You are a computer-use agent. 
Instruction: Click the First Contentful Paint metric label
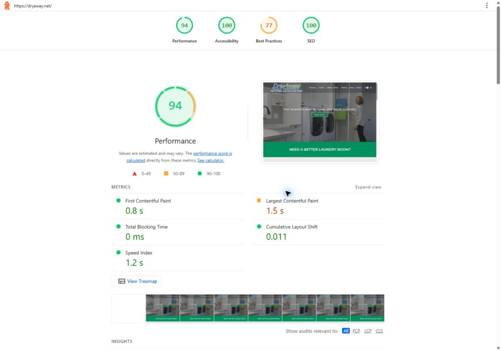148,201
